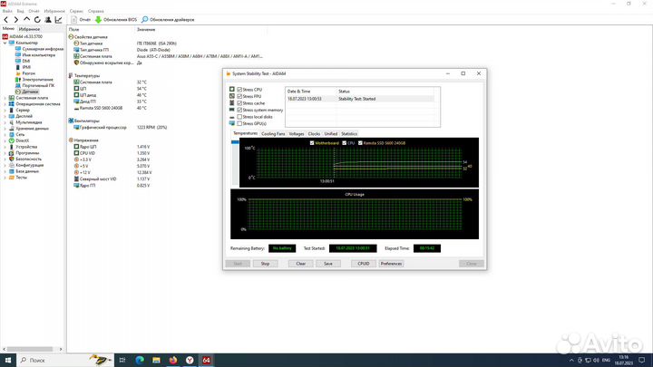The width and height of the screenshot is (653, 367).
Task: Click the taskbar Поиск search box
Action: pos(65,360)
